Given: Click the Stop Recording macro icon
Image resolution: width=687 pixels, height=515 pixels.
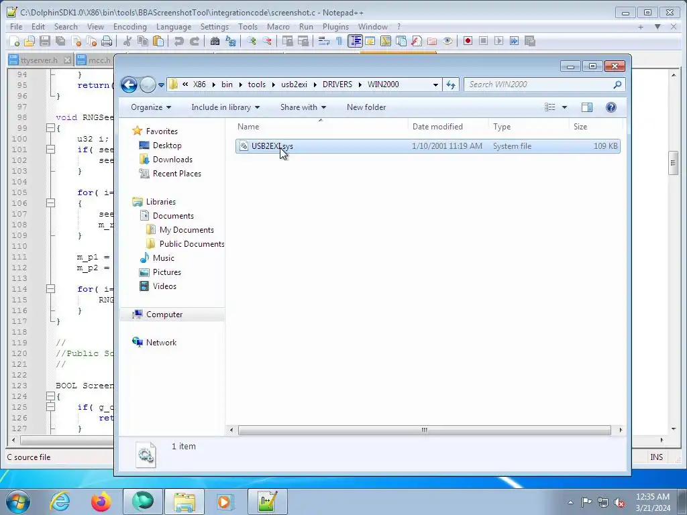Looking at the screenshot, I should [x=483, y=41].
